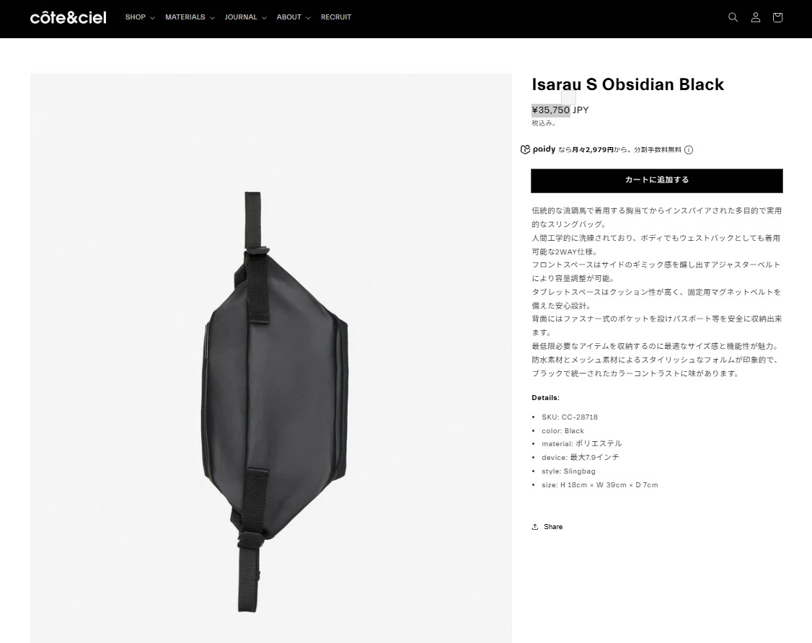812x643 pixels.
Task: Open the search icon in header
Action: pos(733,17)
